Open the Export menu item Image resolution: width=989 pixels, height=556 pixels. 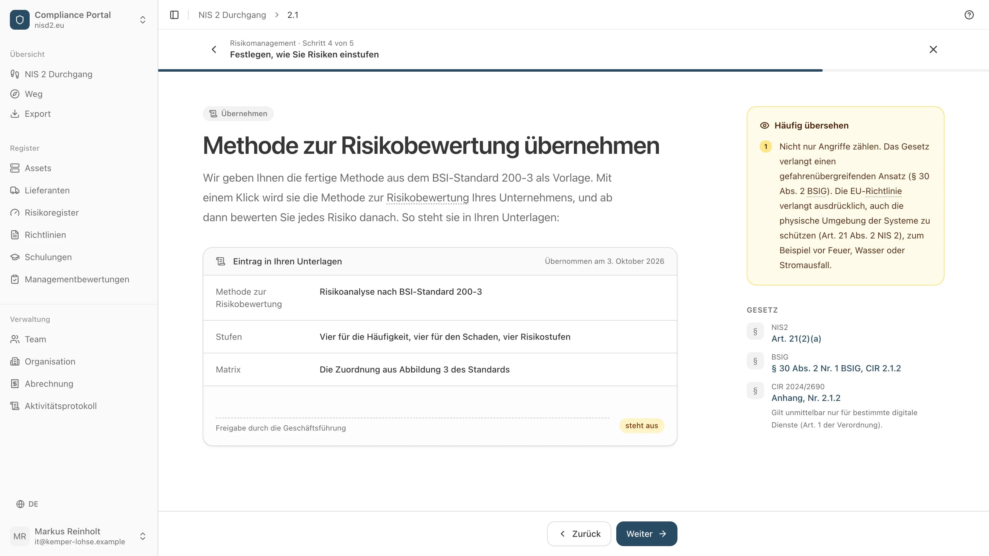pyautogui.click(x=38, y=114)
